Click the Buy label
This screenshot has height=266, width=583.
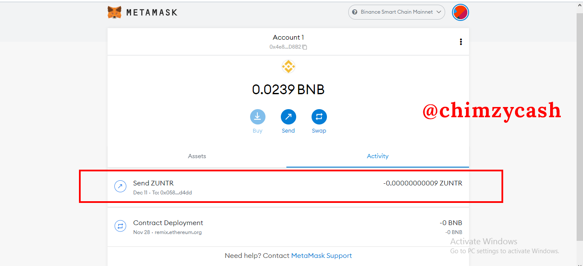coord(257,131)
